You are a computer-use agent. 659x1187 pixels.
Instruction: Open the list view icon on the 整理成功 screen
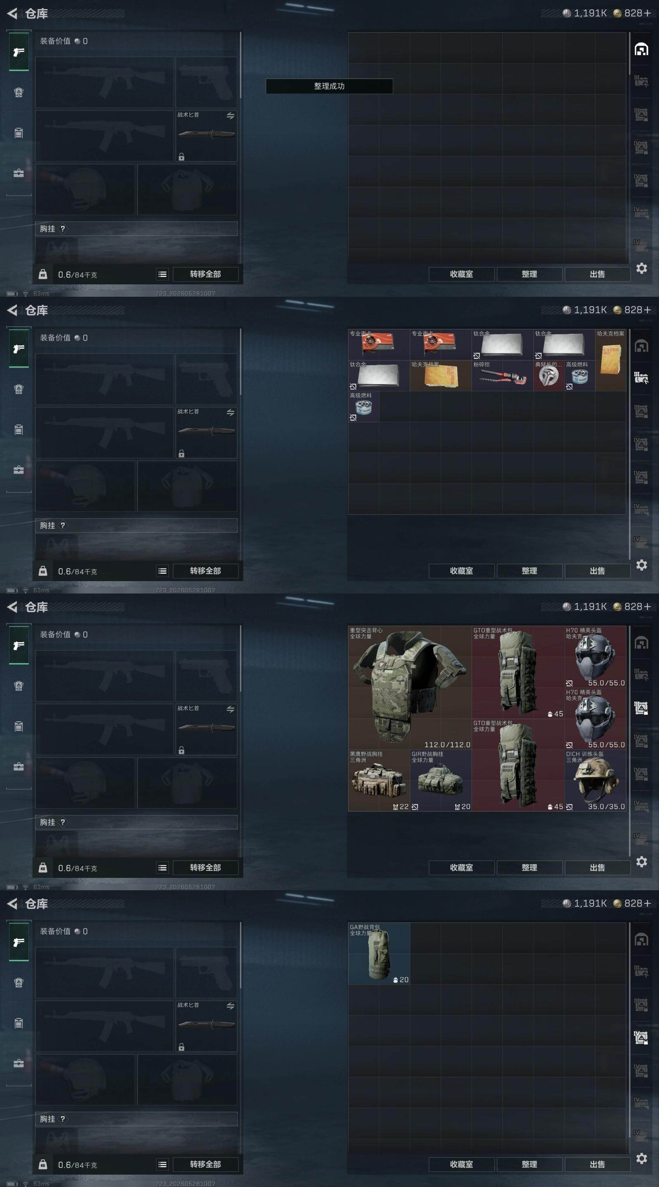(x=162, y=274)
